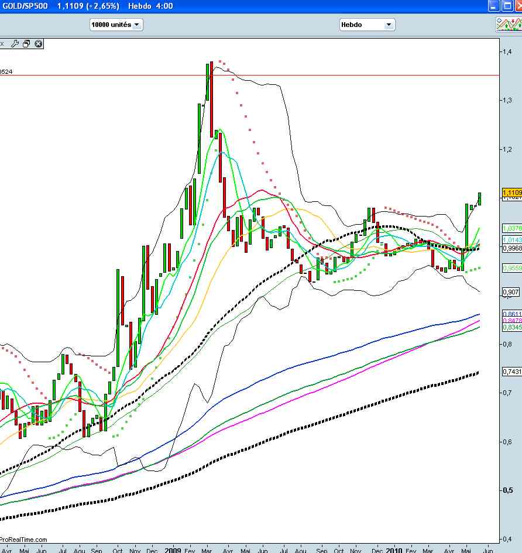
Task: Open the wrench settings icon
Action: coord(15,44)
